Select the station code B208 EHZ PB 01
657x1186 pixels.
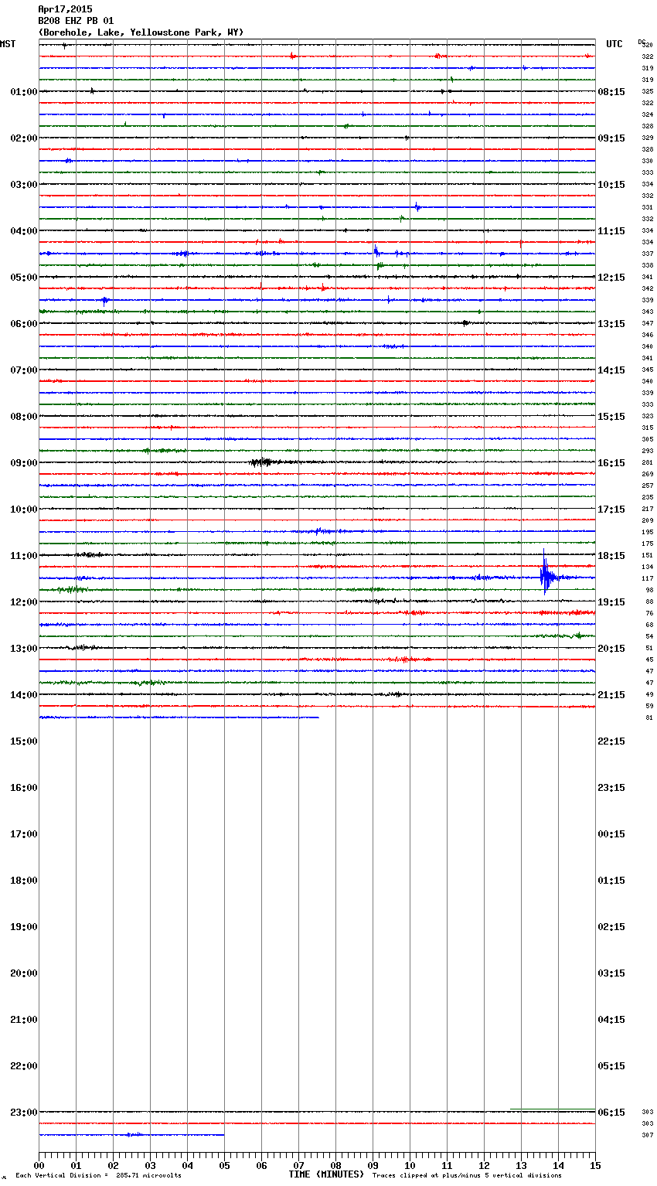point(76,21)
